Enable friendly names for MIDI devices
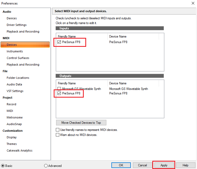Viewport: 197px width, 169px height. click(x=57, y=130)
